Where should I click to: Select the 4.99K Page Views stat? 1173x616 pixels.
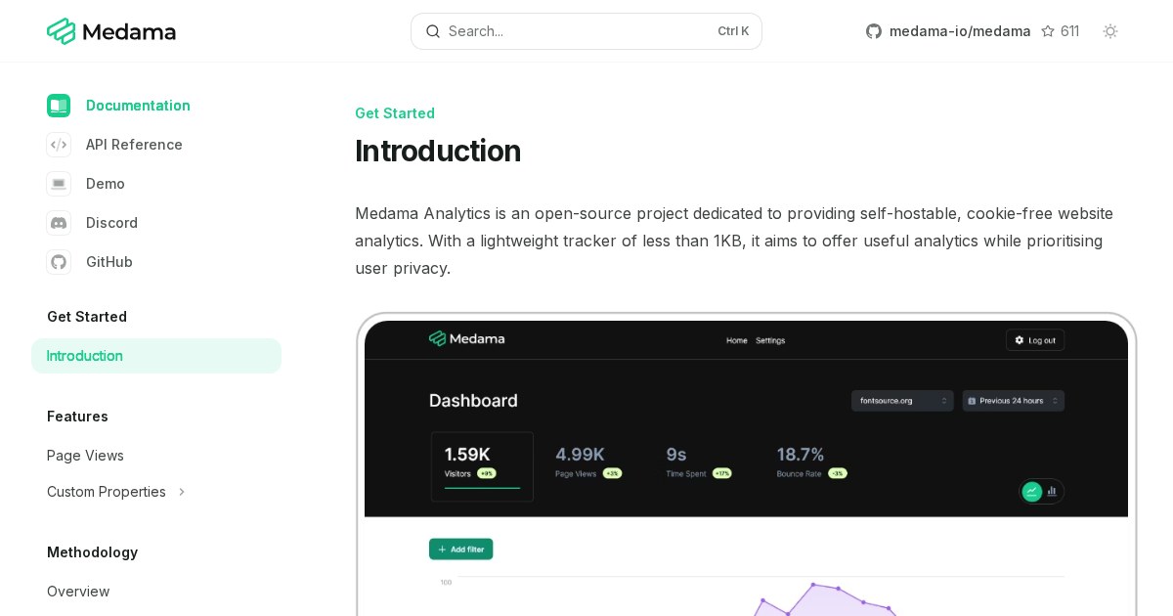pyautogui.click(x=588, y=462)
